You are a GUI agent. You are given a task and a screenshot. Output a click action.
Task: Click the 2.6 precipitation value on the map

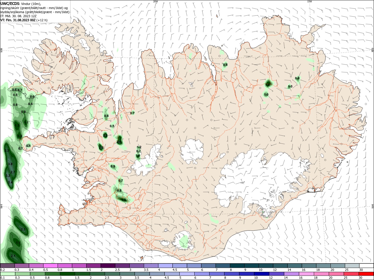[101, 148]
